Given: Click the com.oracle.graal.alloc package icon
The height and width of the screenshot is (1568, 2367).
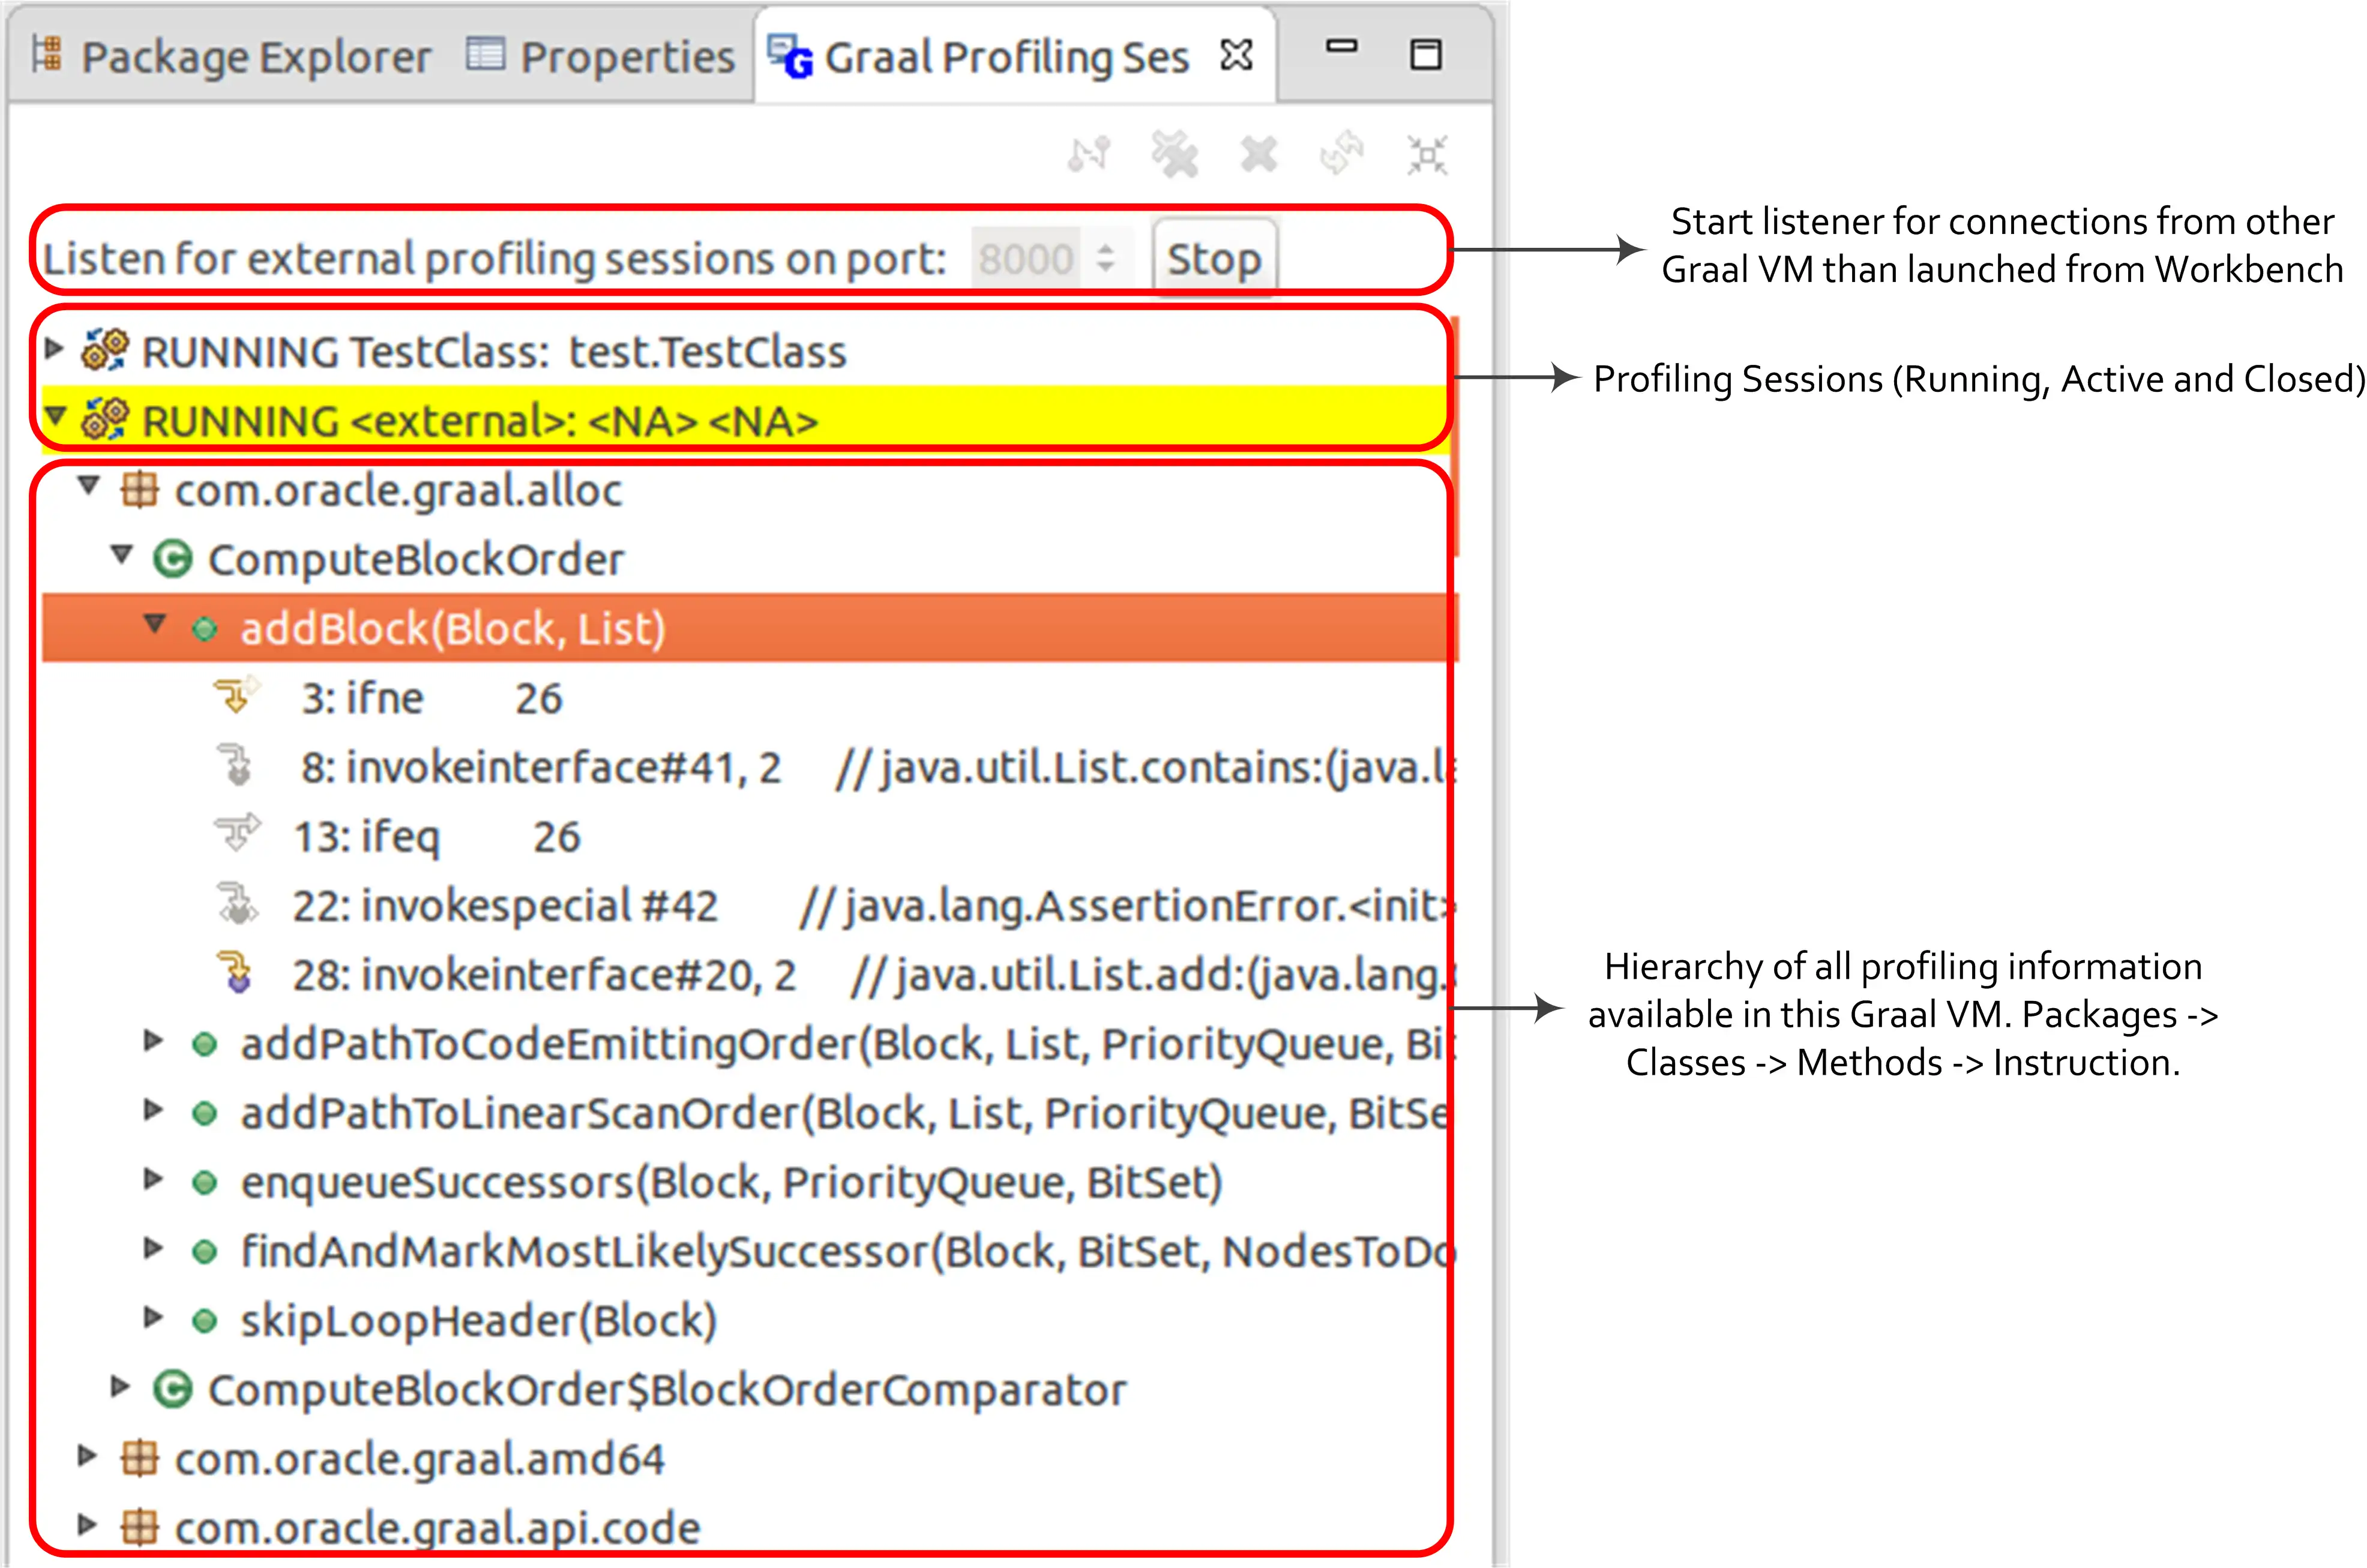Looking at the screenshot, I should (x=139, y=490).
